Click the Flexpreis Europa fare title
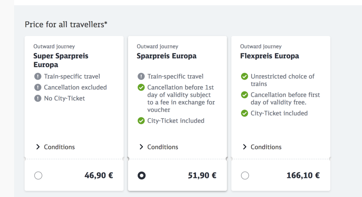 269,56
